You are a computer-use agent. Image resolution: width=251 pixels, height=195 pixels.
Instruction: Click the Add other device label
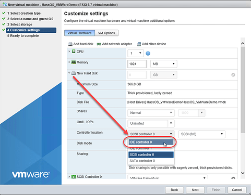[x=154, y=44]
